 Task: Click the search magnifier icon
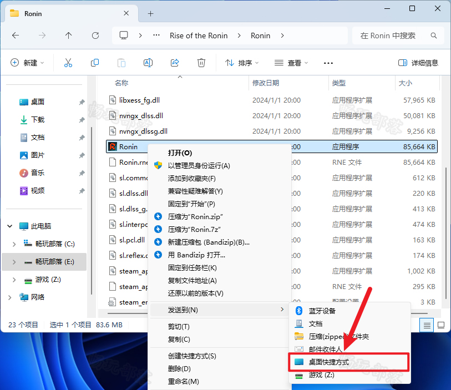pos(433,36)
